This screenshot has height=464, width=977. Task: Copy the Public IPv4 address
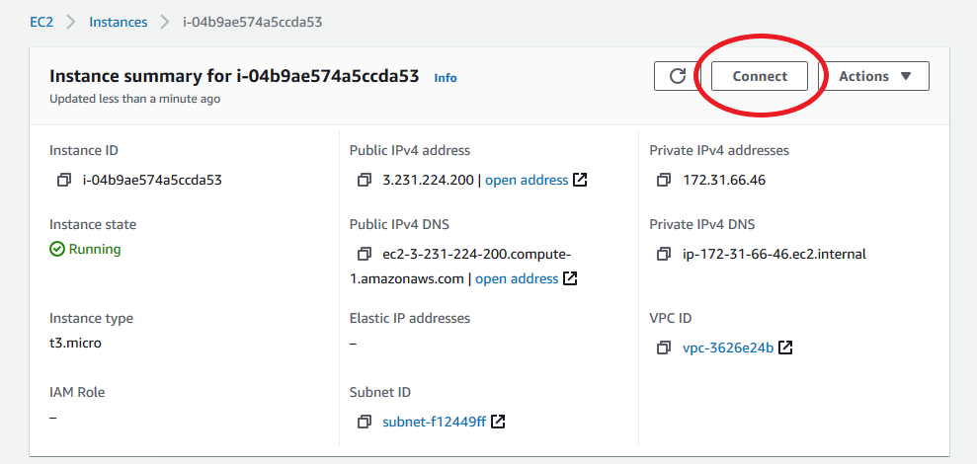[x=365, y=181]
